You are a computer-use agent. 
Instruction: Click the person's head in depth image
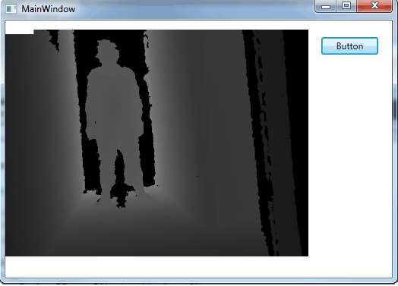107,51
